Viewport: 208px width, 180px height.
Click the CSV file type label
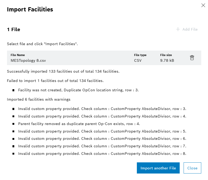[137, 60]
